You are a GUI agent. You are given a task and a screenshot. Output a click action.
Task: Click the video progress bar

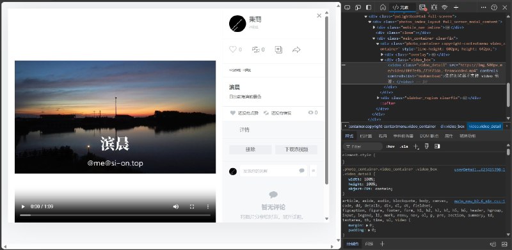115,215
